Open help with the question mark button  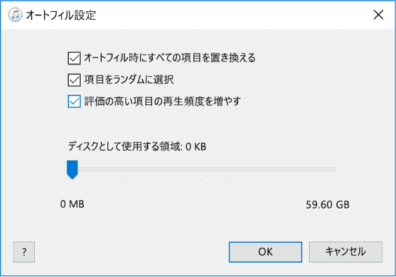point(24,252)
